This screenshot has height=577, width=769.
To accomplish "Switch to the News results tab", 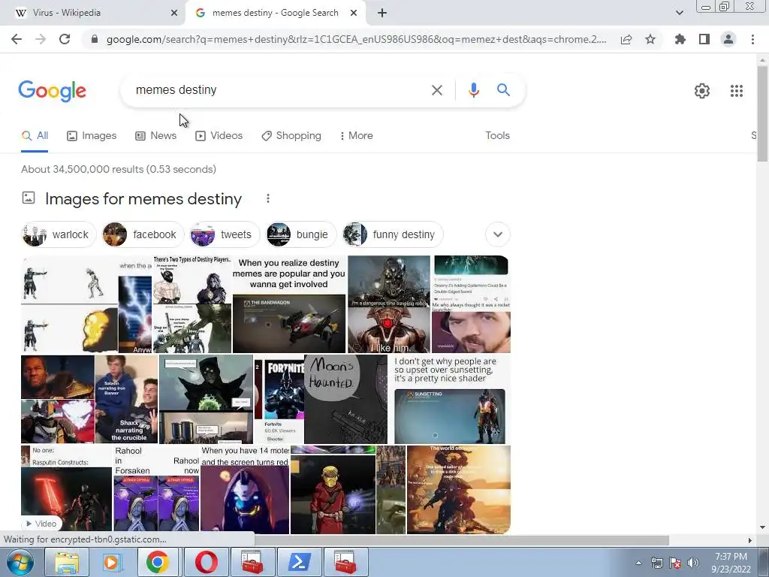I will [x=155, y=136].
